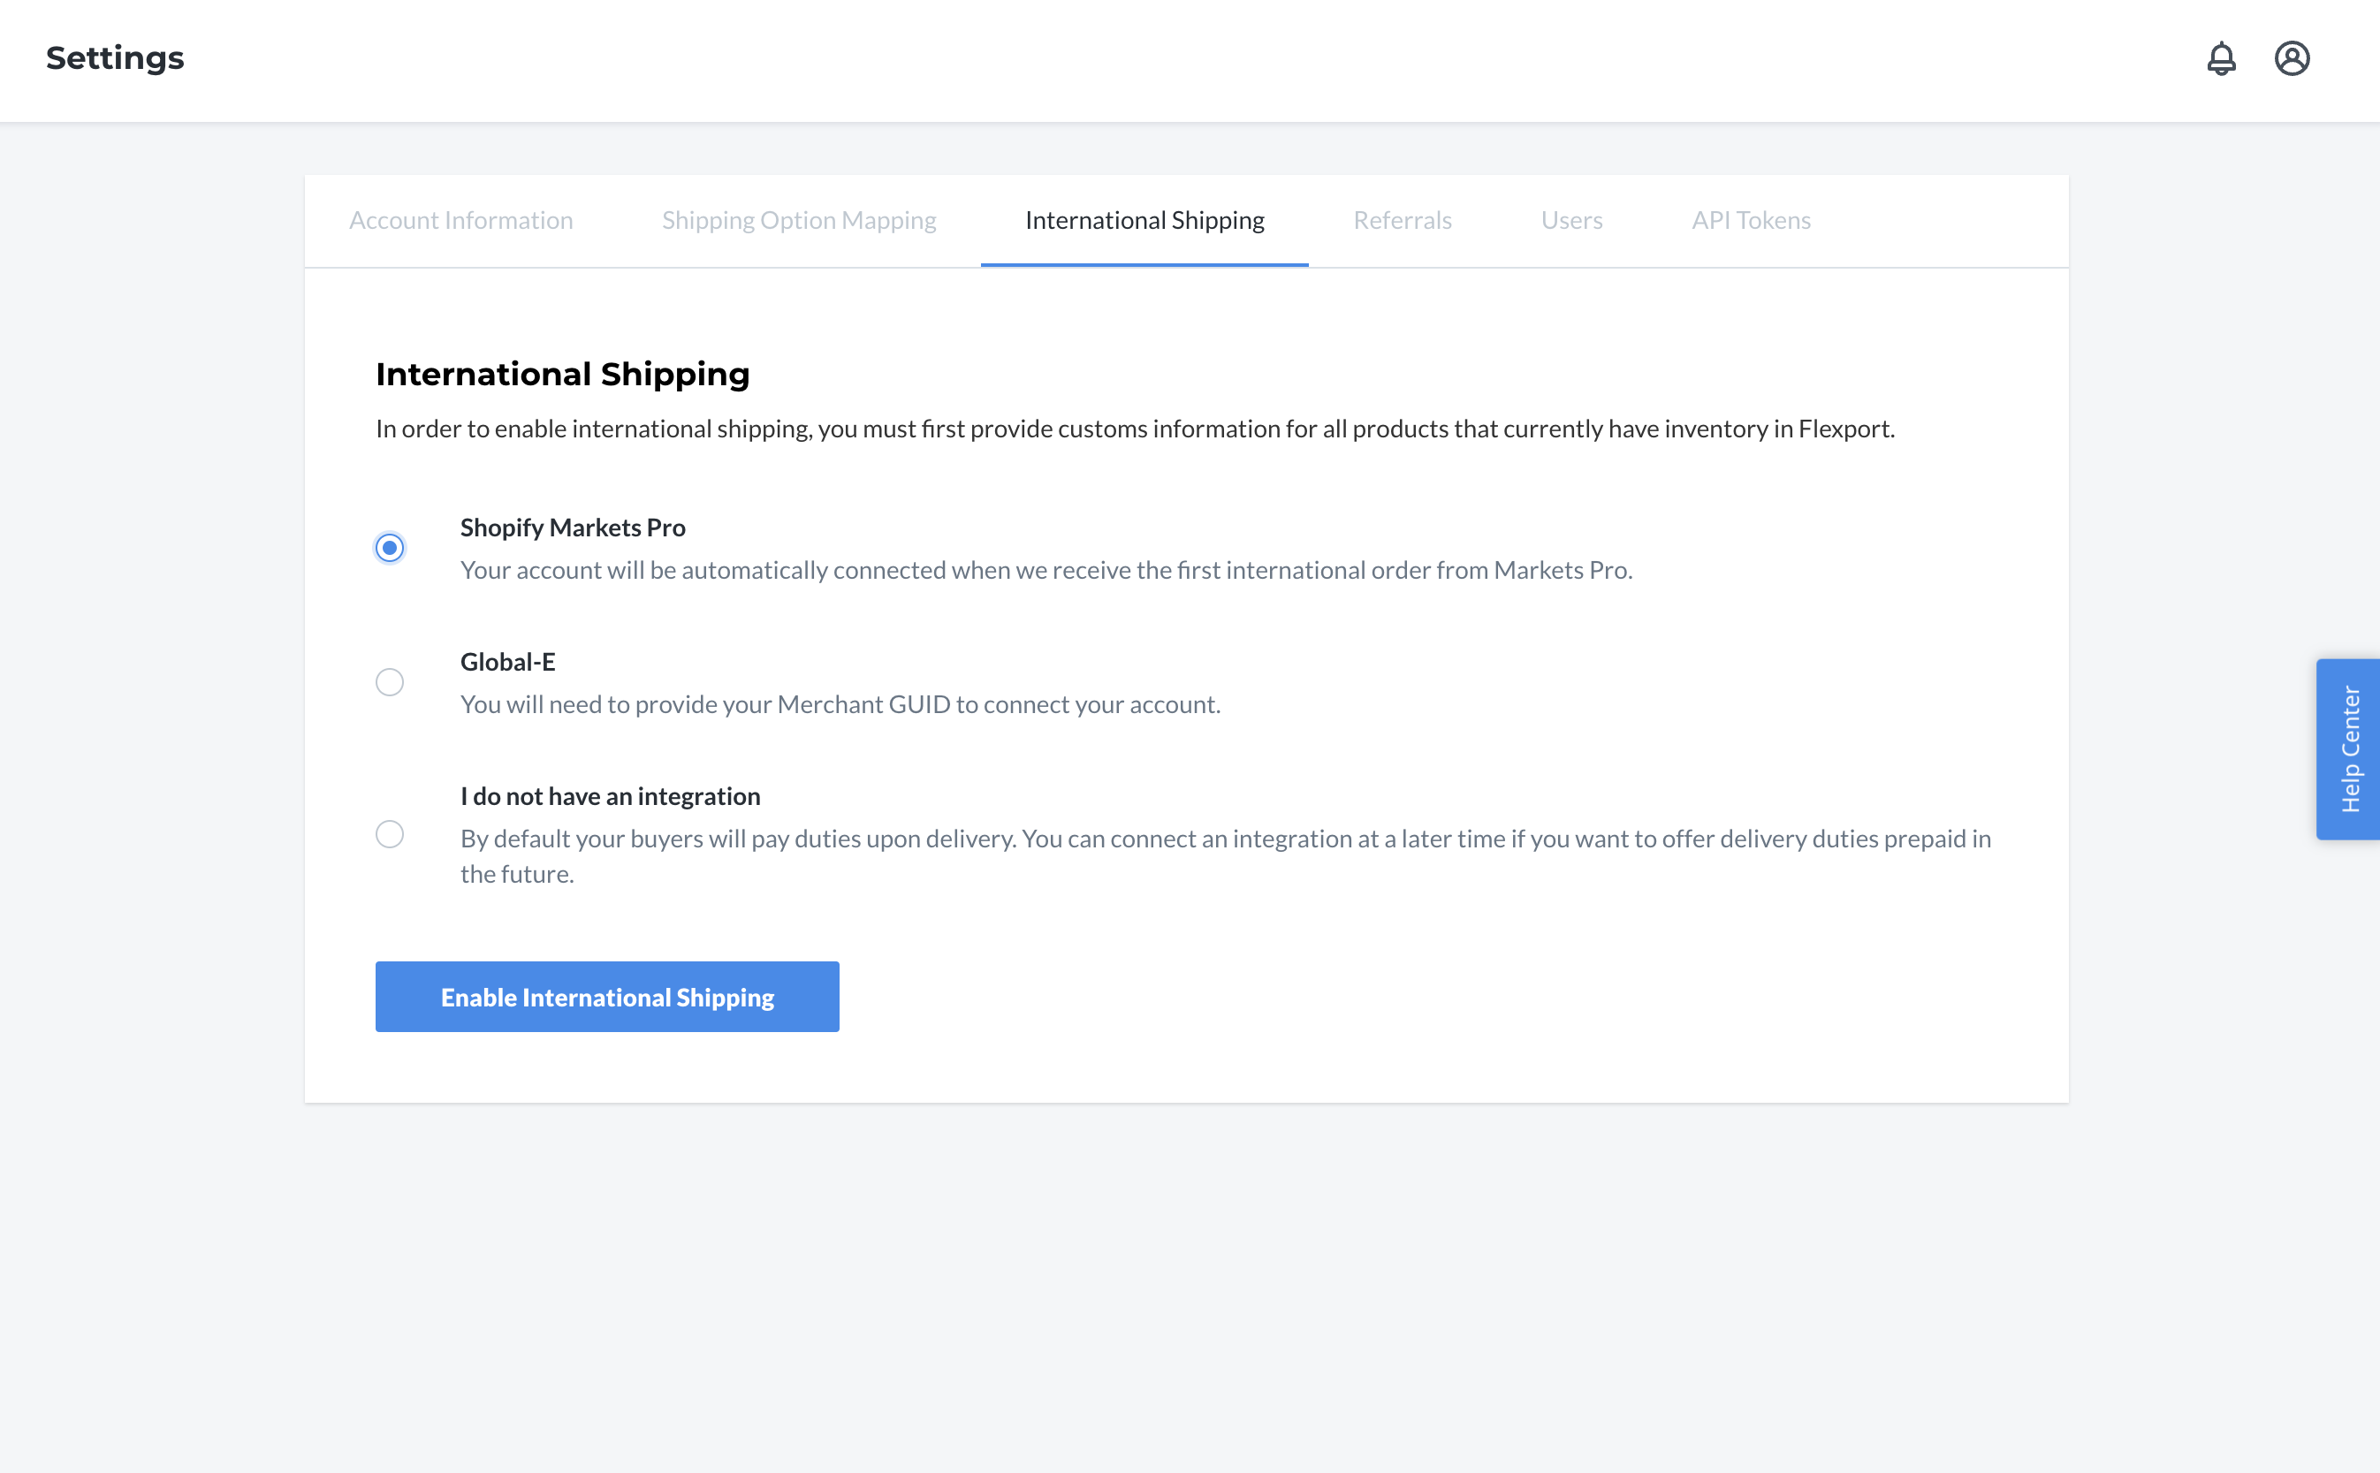Click the notification bell icon
The image size is (2380, 1473).
tap(2220, 57)
